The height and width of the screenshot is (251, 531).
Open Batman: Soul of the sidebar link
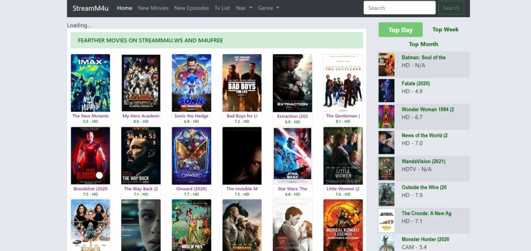[x=423, y=57]
